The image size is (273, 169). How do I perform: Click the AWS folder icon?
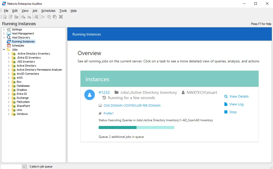[14, 78]
